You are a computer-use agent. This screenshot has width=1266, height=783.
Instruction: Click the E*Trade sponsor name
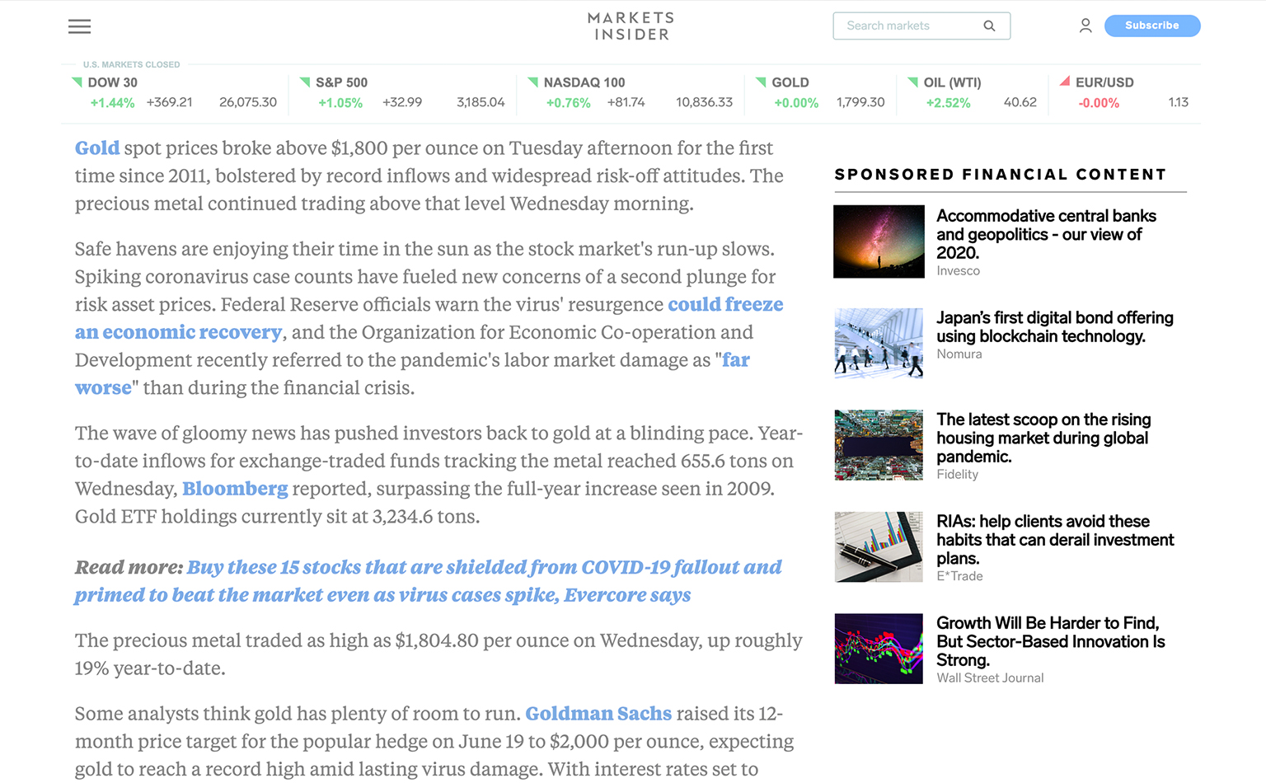[x=959, y=576]
